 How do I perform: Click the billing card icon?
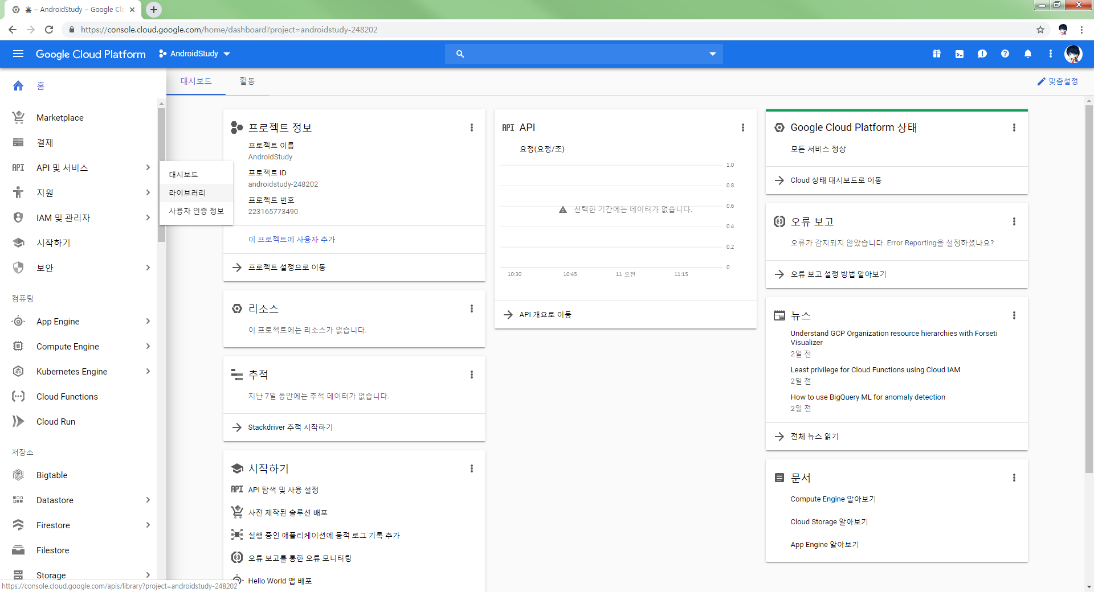[18, 142]
